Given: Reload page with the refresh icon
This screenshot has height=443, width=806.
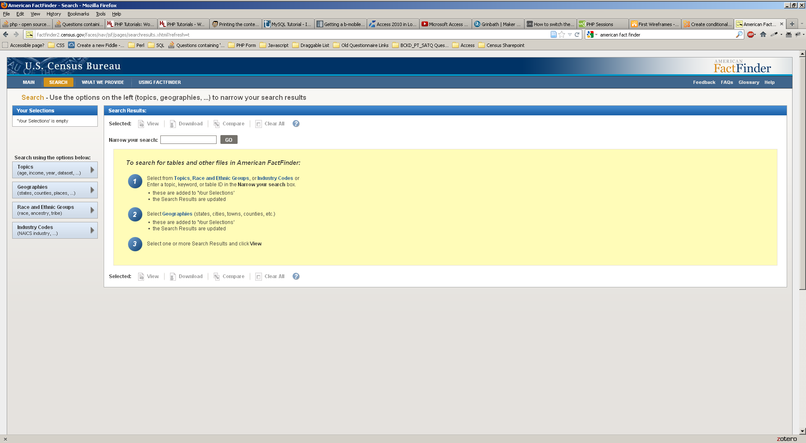Looking at the screenshot, I should (577, 35).
